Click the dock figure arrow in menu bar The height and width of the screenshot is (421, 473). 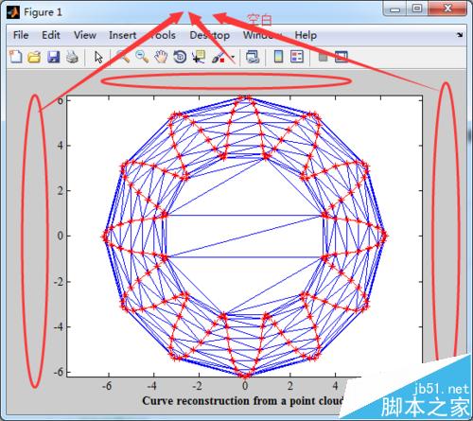(460, 35)
